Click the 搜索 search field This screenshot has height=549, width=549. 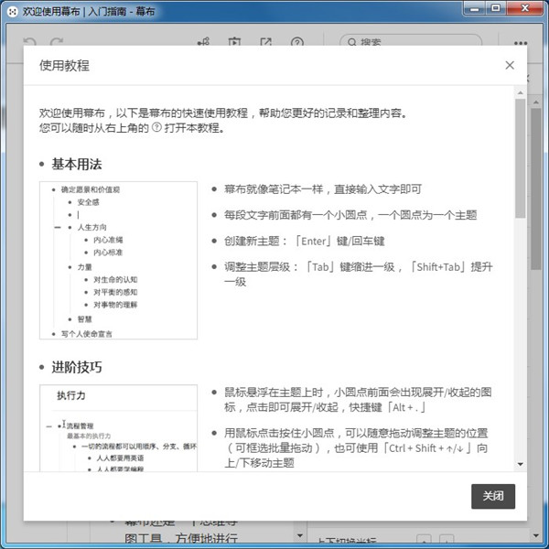410,41
